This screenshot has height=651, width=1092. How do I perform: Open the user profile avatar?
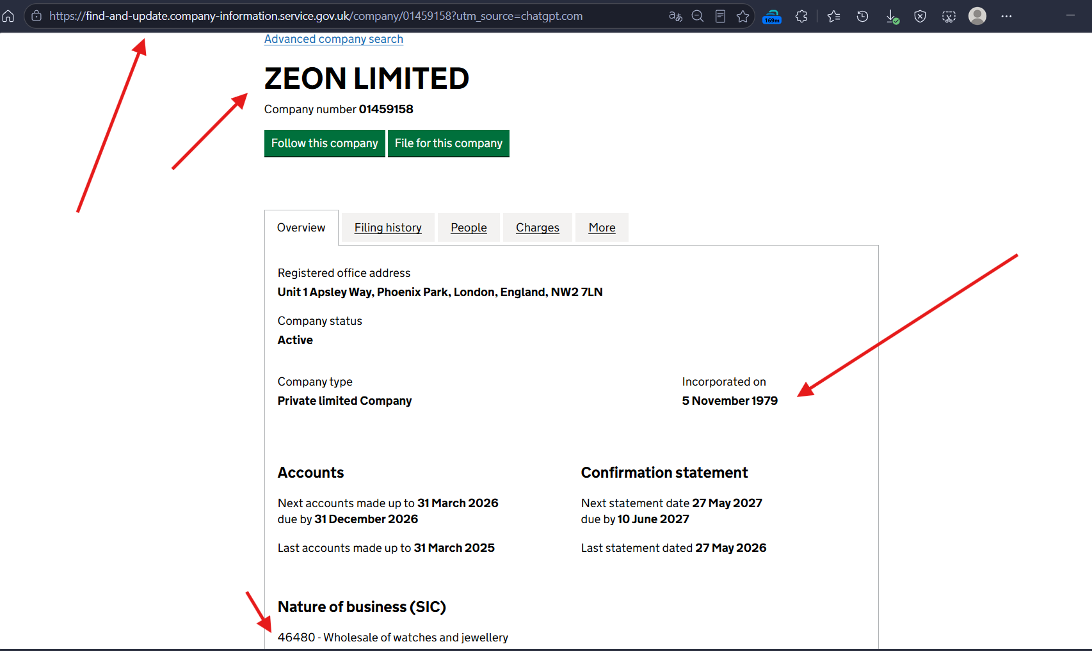pos(977,16)
